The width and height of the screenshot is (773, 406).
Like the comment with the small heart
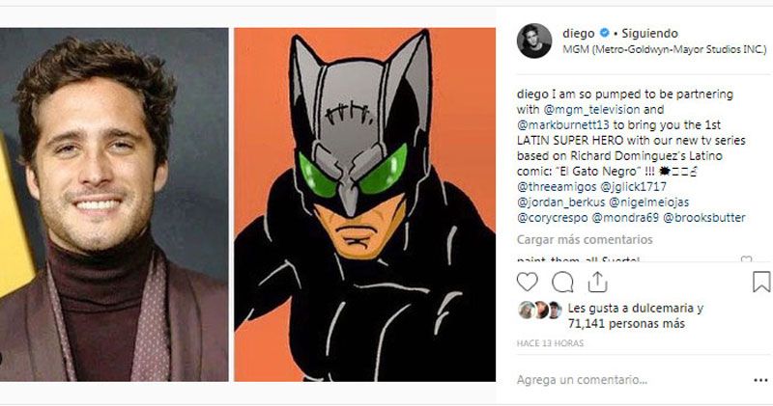pyautogui.click(x=745, y=259)
